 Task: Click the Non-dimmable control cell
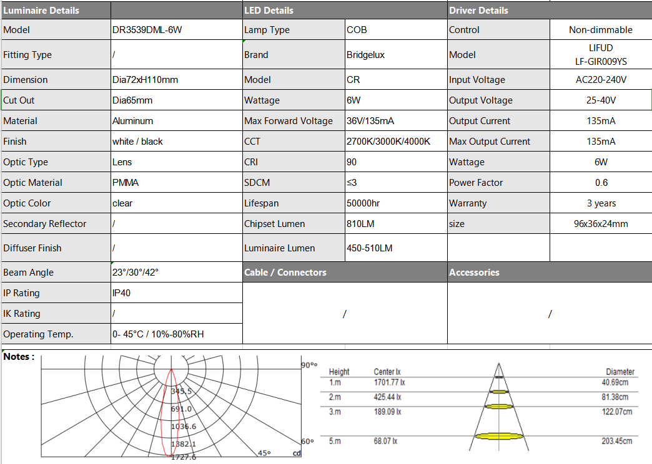click(601, 30)
